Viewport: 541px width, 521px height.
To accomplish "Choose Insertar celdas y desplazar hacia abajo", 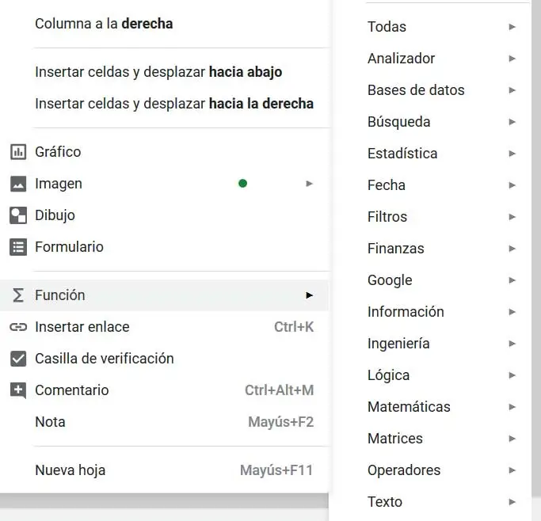I will [x=158, y=72].
